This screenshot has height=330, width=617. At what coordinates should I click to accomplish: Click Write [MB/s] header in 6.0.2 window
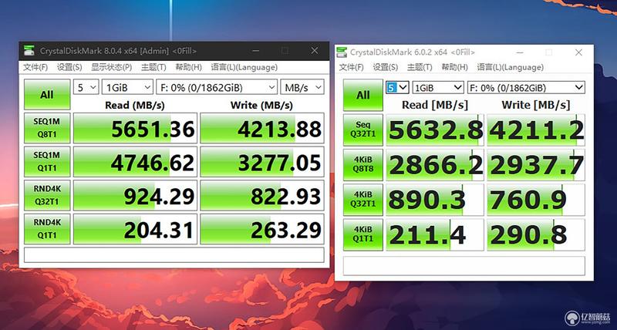536,105
